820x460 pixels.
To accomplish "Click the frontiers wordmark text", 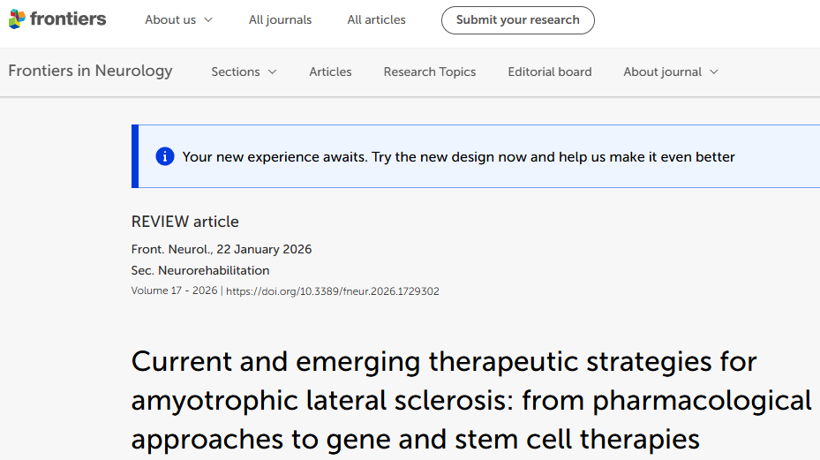I will [x=68, y=19].
